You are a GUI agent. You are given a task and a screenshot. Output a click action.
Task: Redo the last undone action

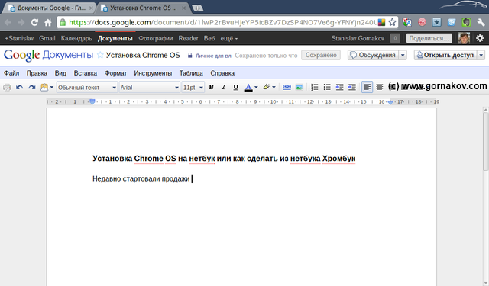point(32,88)
